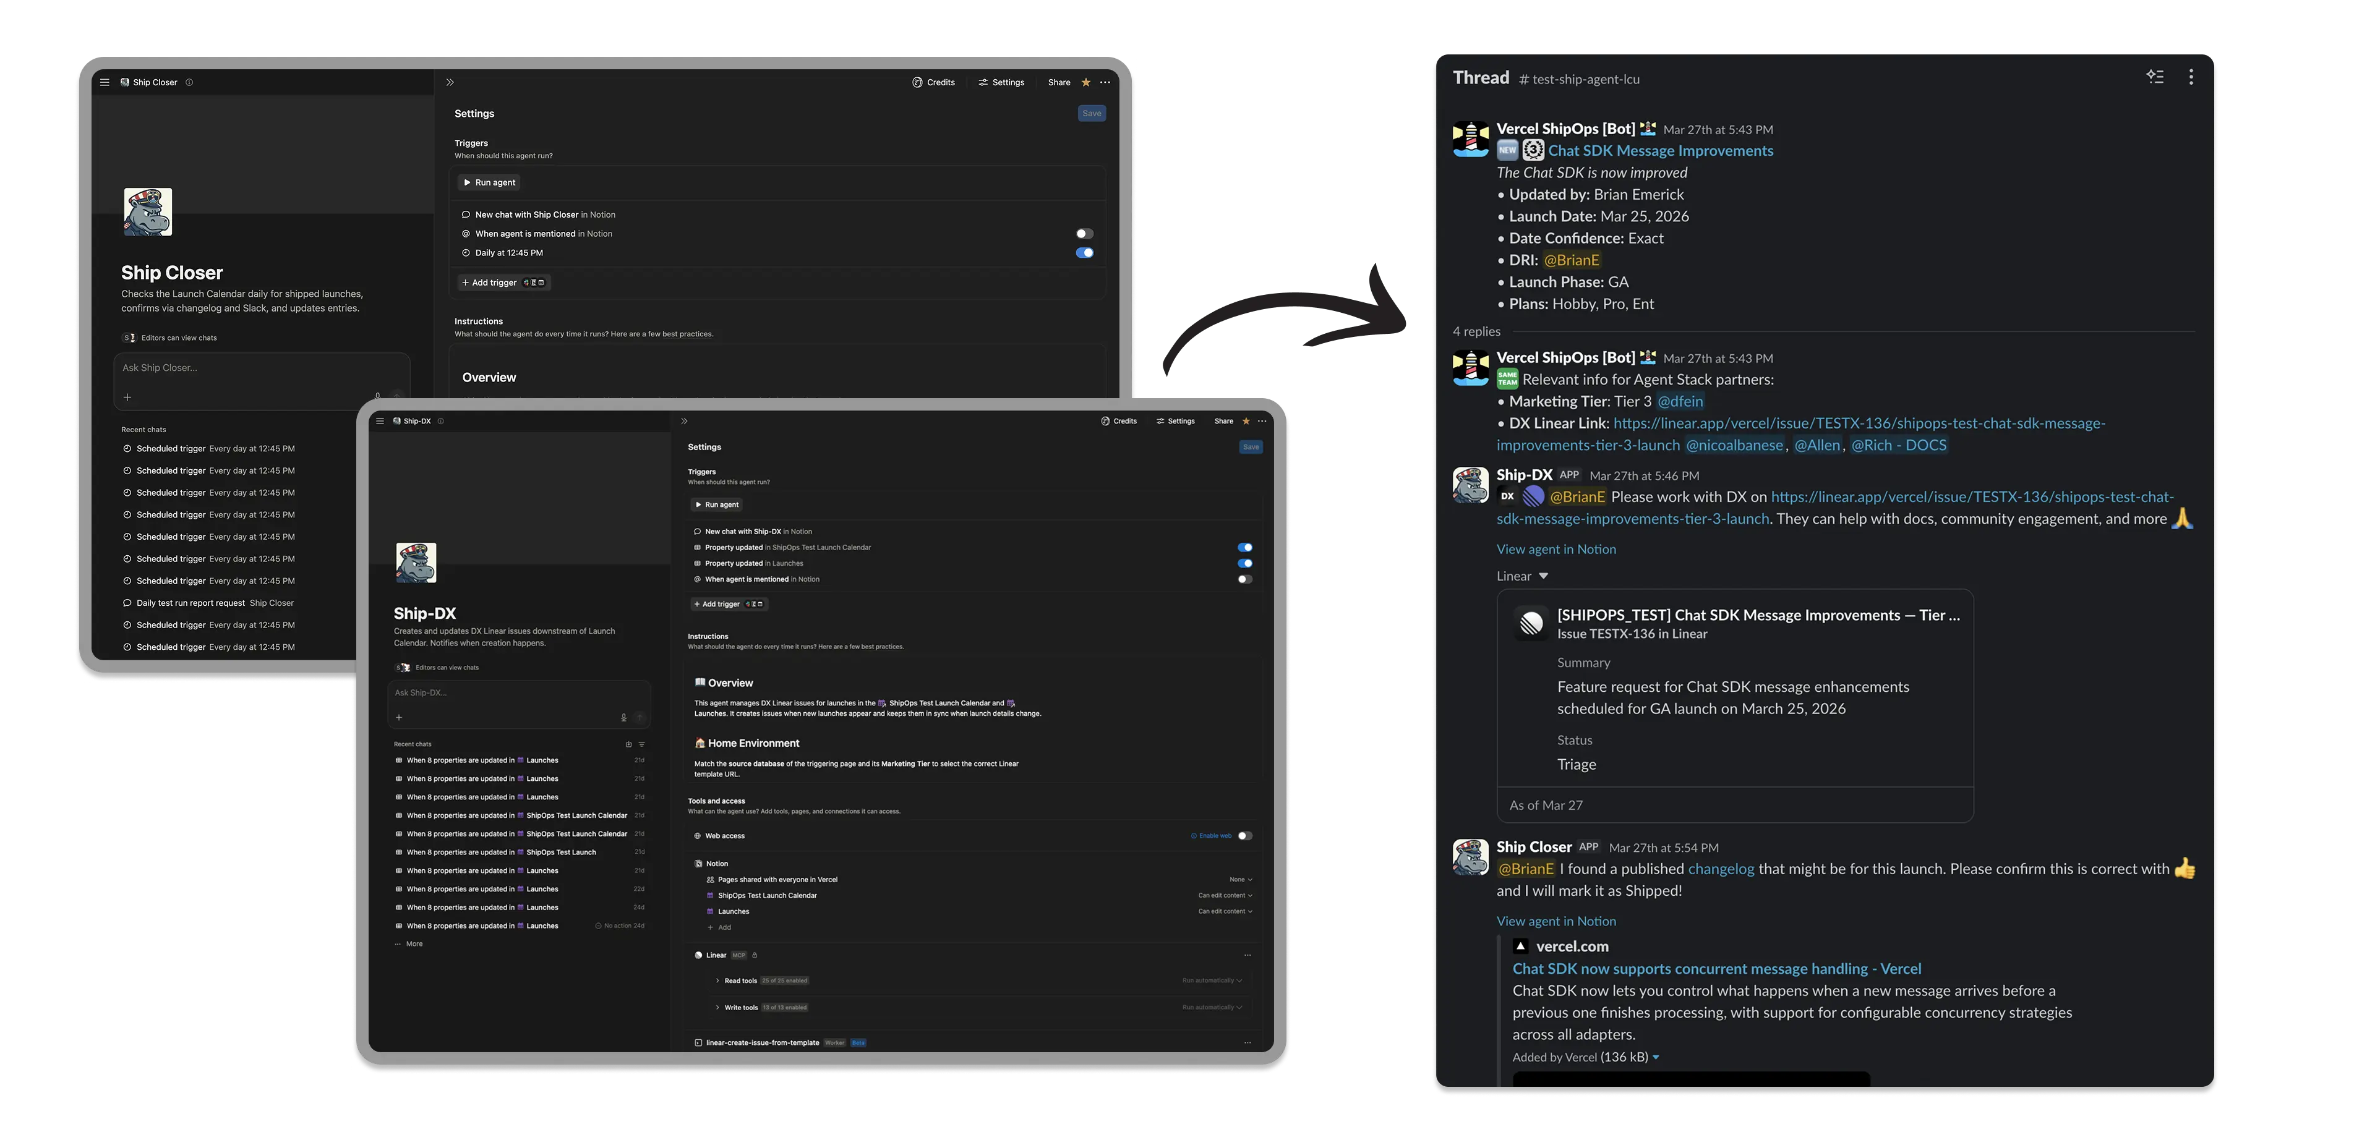Screen dimensions: 2375x1140
Task: Run agent in Ship-DX window
Action: tap(716, 505)
